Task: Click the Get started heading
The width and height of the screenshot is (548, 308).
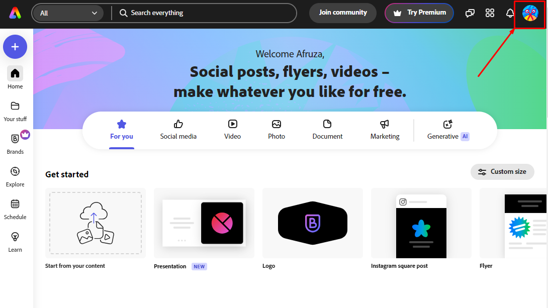Action: point(67,174)
